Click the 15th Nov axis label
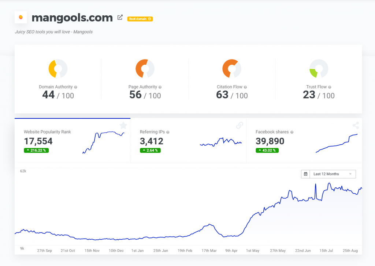Image resolution: width=375 pixels, height=266 pixels. click(92, 251)
